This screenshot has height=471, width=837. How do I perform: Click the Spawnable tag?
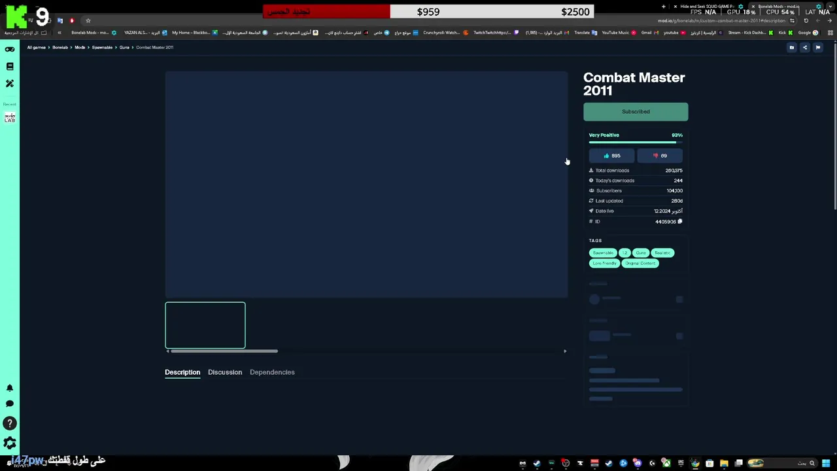pos(603,253)
